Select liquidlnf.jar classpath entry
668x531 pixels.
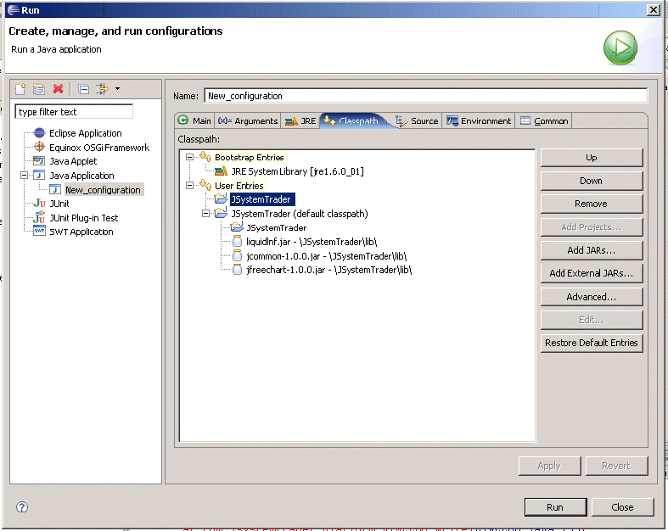312,242
